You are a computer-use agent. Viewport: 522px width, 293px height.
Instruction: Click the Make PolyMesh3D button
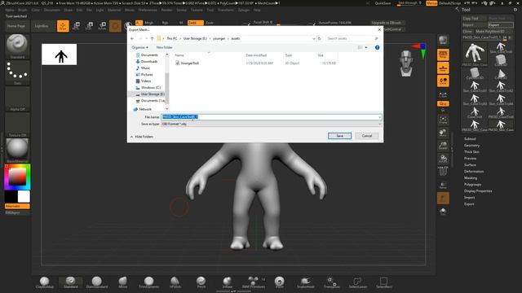[490, 31]
